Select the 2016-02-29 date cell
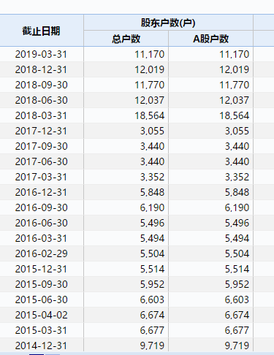The image size is (274, 355). pos(41,253)
